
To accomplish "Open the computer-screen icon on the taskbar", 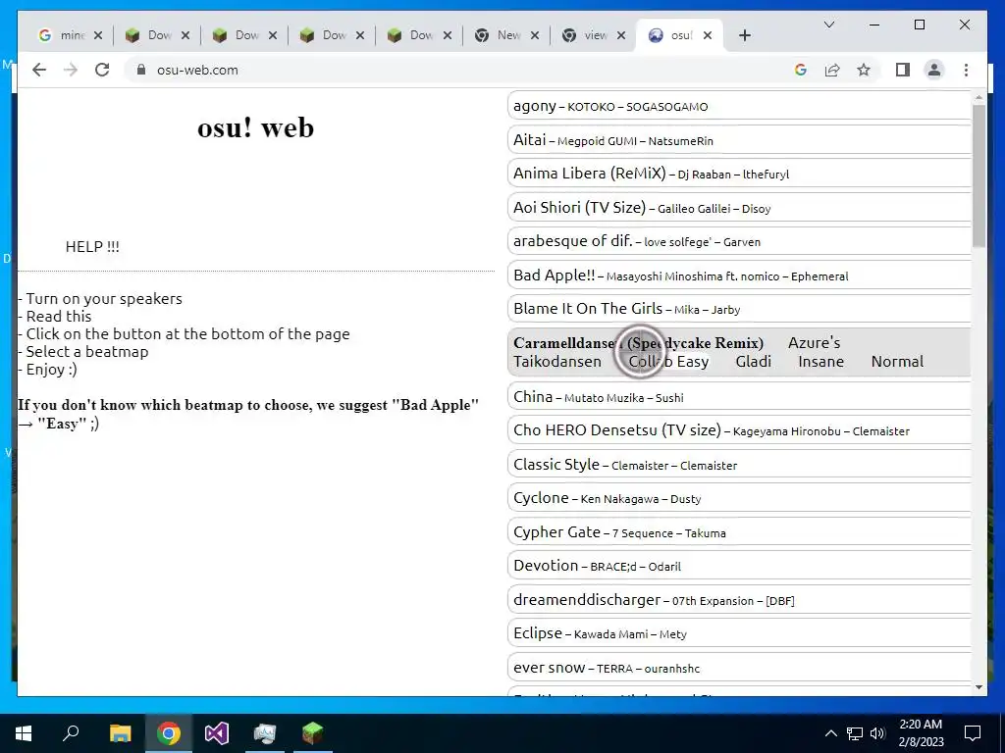I will (265, 733).
